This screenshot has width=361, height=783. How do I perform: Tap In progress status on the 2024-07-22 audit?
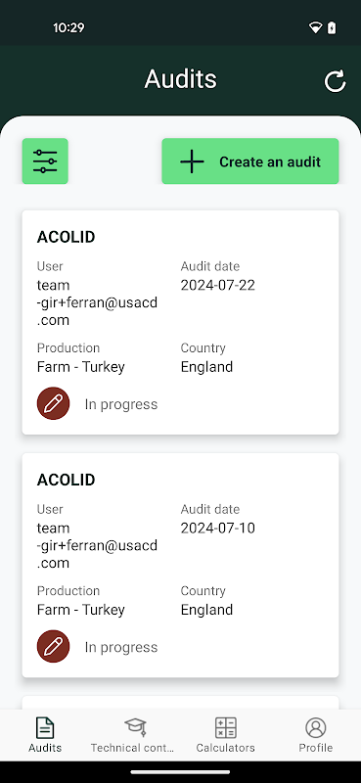click(121, 404)
